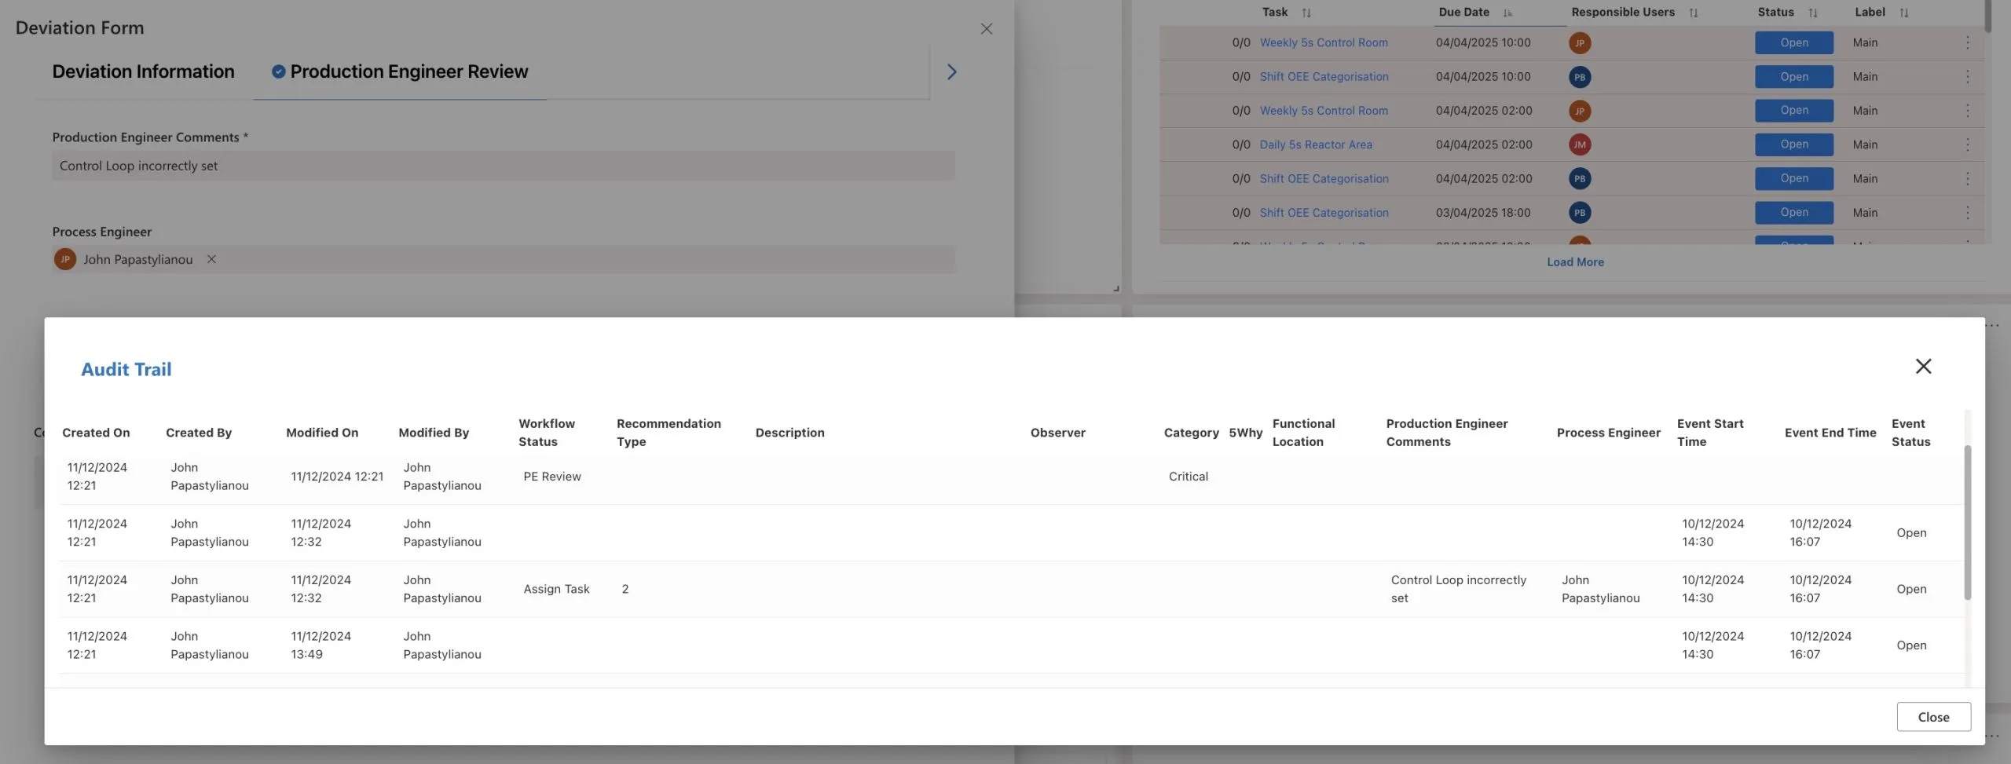This screenshot has height=764, width=2011.
Task: Click Open status for Weekly 5s 04/04/2025 10:00
Action: (x=1794, y=42)
